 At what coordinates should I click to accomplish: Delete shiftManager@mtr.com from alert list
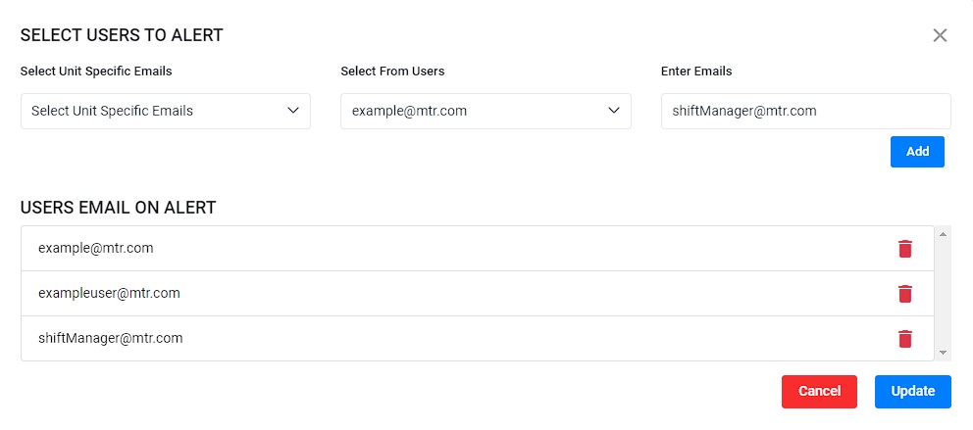point(904,339)
